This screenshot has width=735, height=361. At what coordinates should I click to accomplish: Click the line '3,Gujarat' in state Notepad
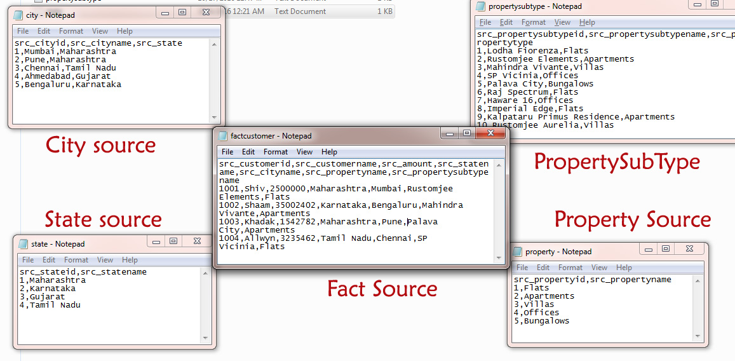pos(43,297)
